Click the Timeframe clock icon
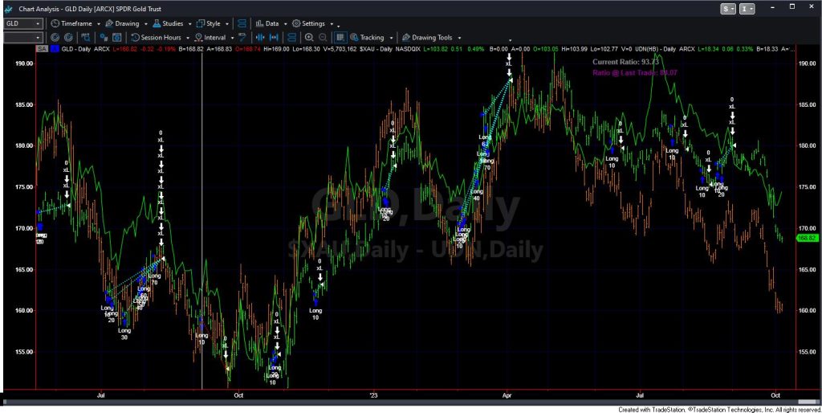 [x=55, y=23]
